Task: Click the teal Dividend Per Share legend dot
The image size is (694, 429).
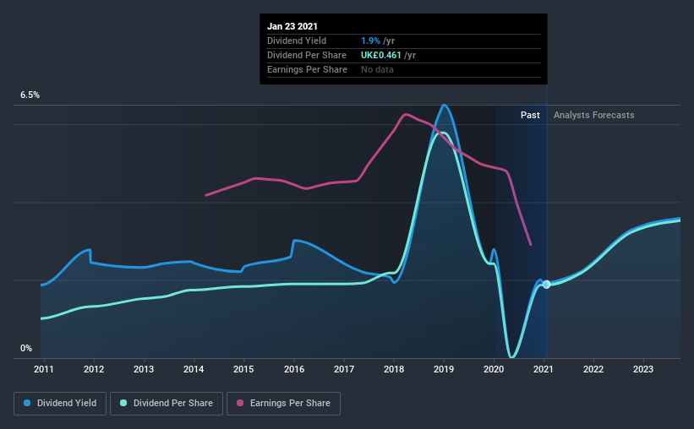Action: (123, 403)
